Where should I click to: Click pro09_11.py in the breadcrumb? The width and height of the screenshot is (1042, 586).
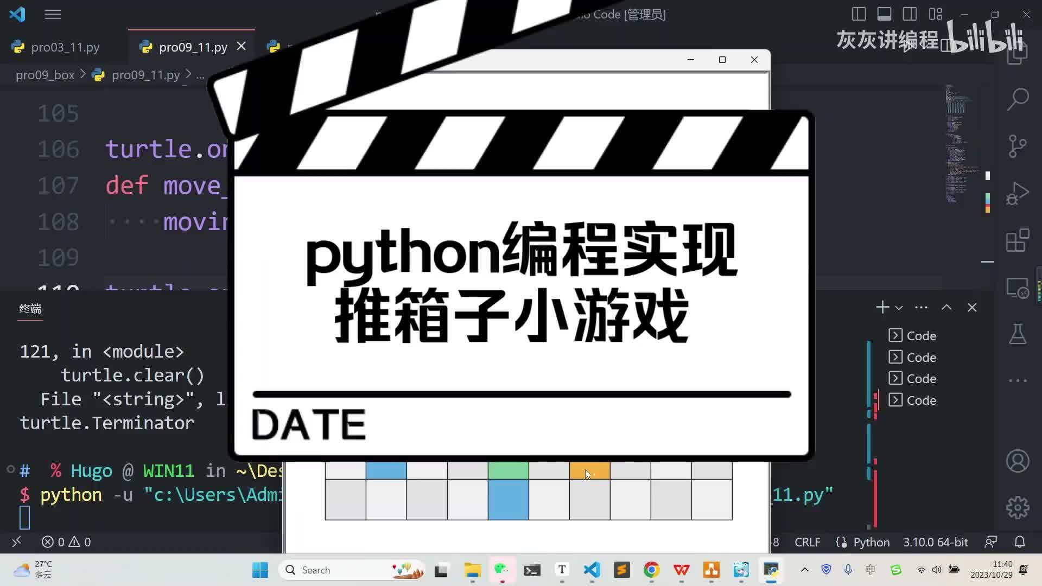tap(145, 75)
